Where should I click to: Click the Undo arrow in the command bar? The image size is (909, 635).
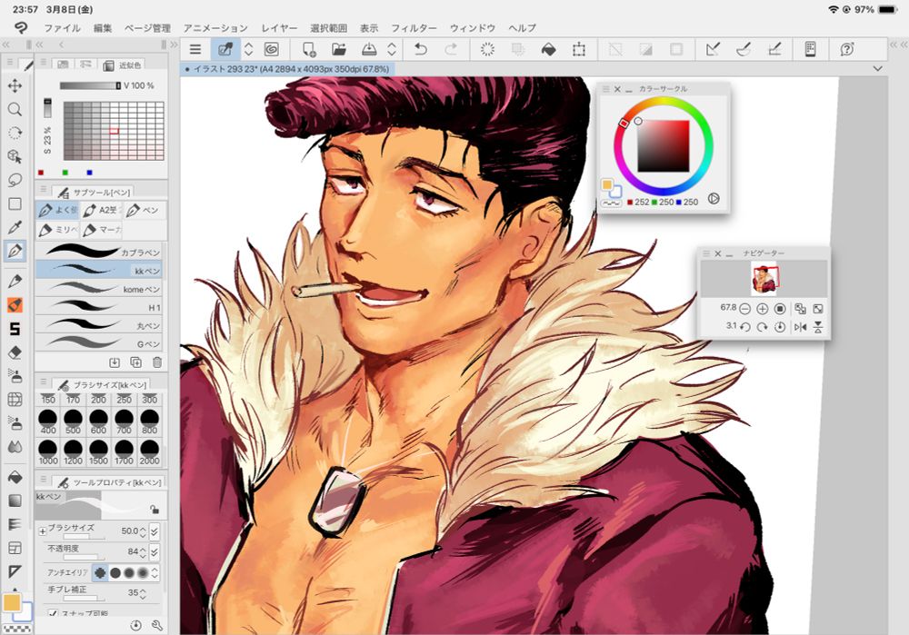click(x=420, y=49)
